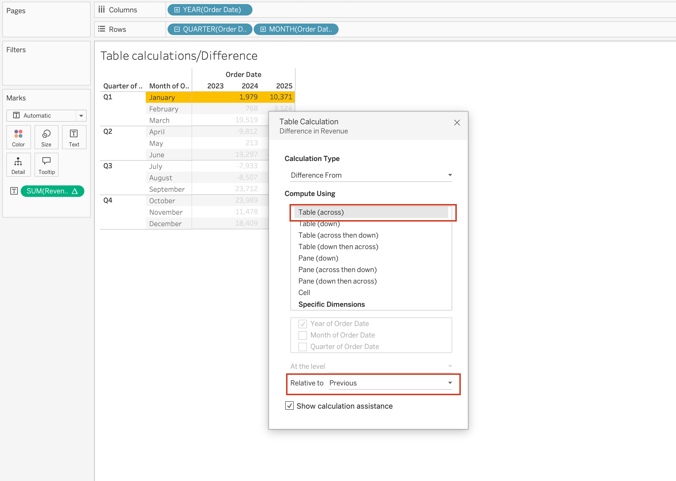Toggle Show calculation assistance checkbox

coord(289,406)
